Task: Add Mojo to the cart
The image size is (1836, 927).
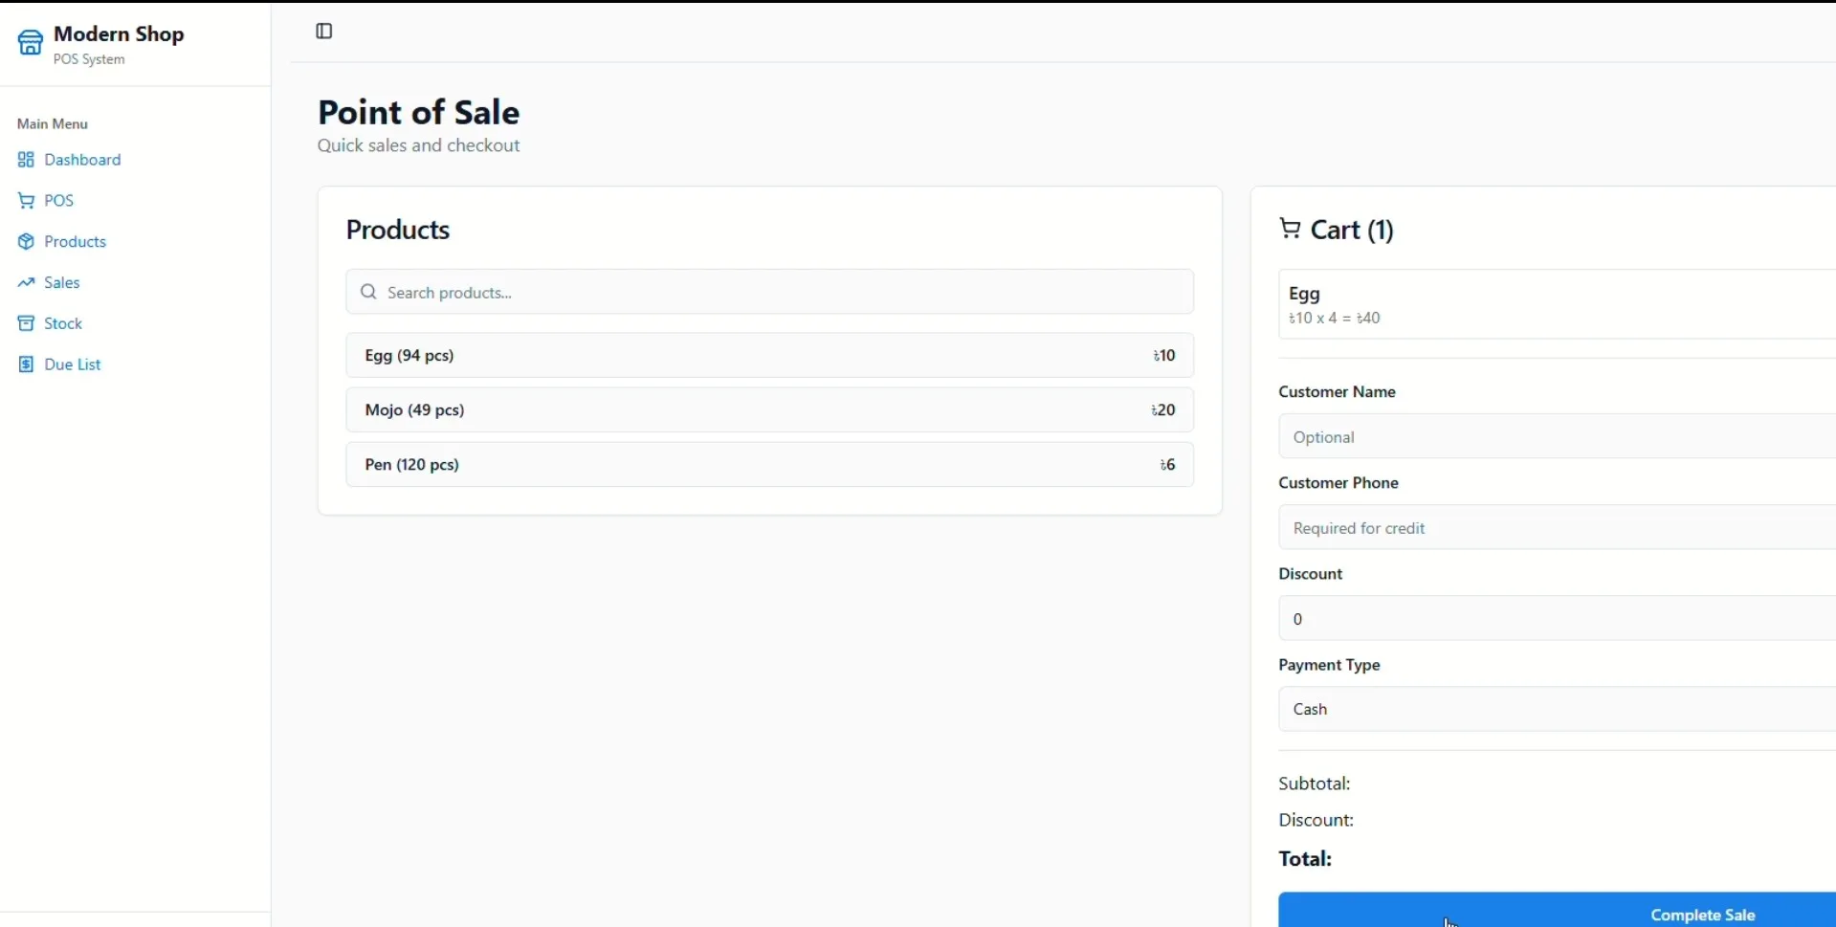Action: click(x=769, y=409)
